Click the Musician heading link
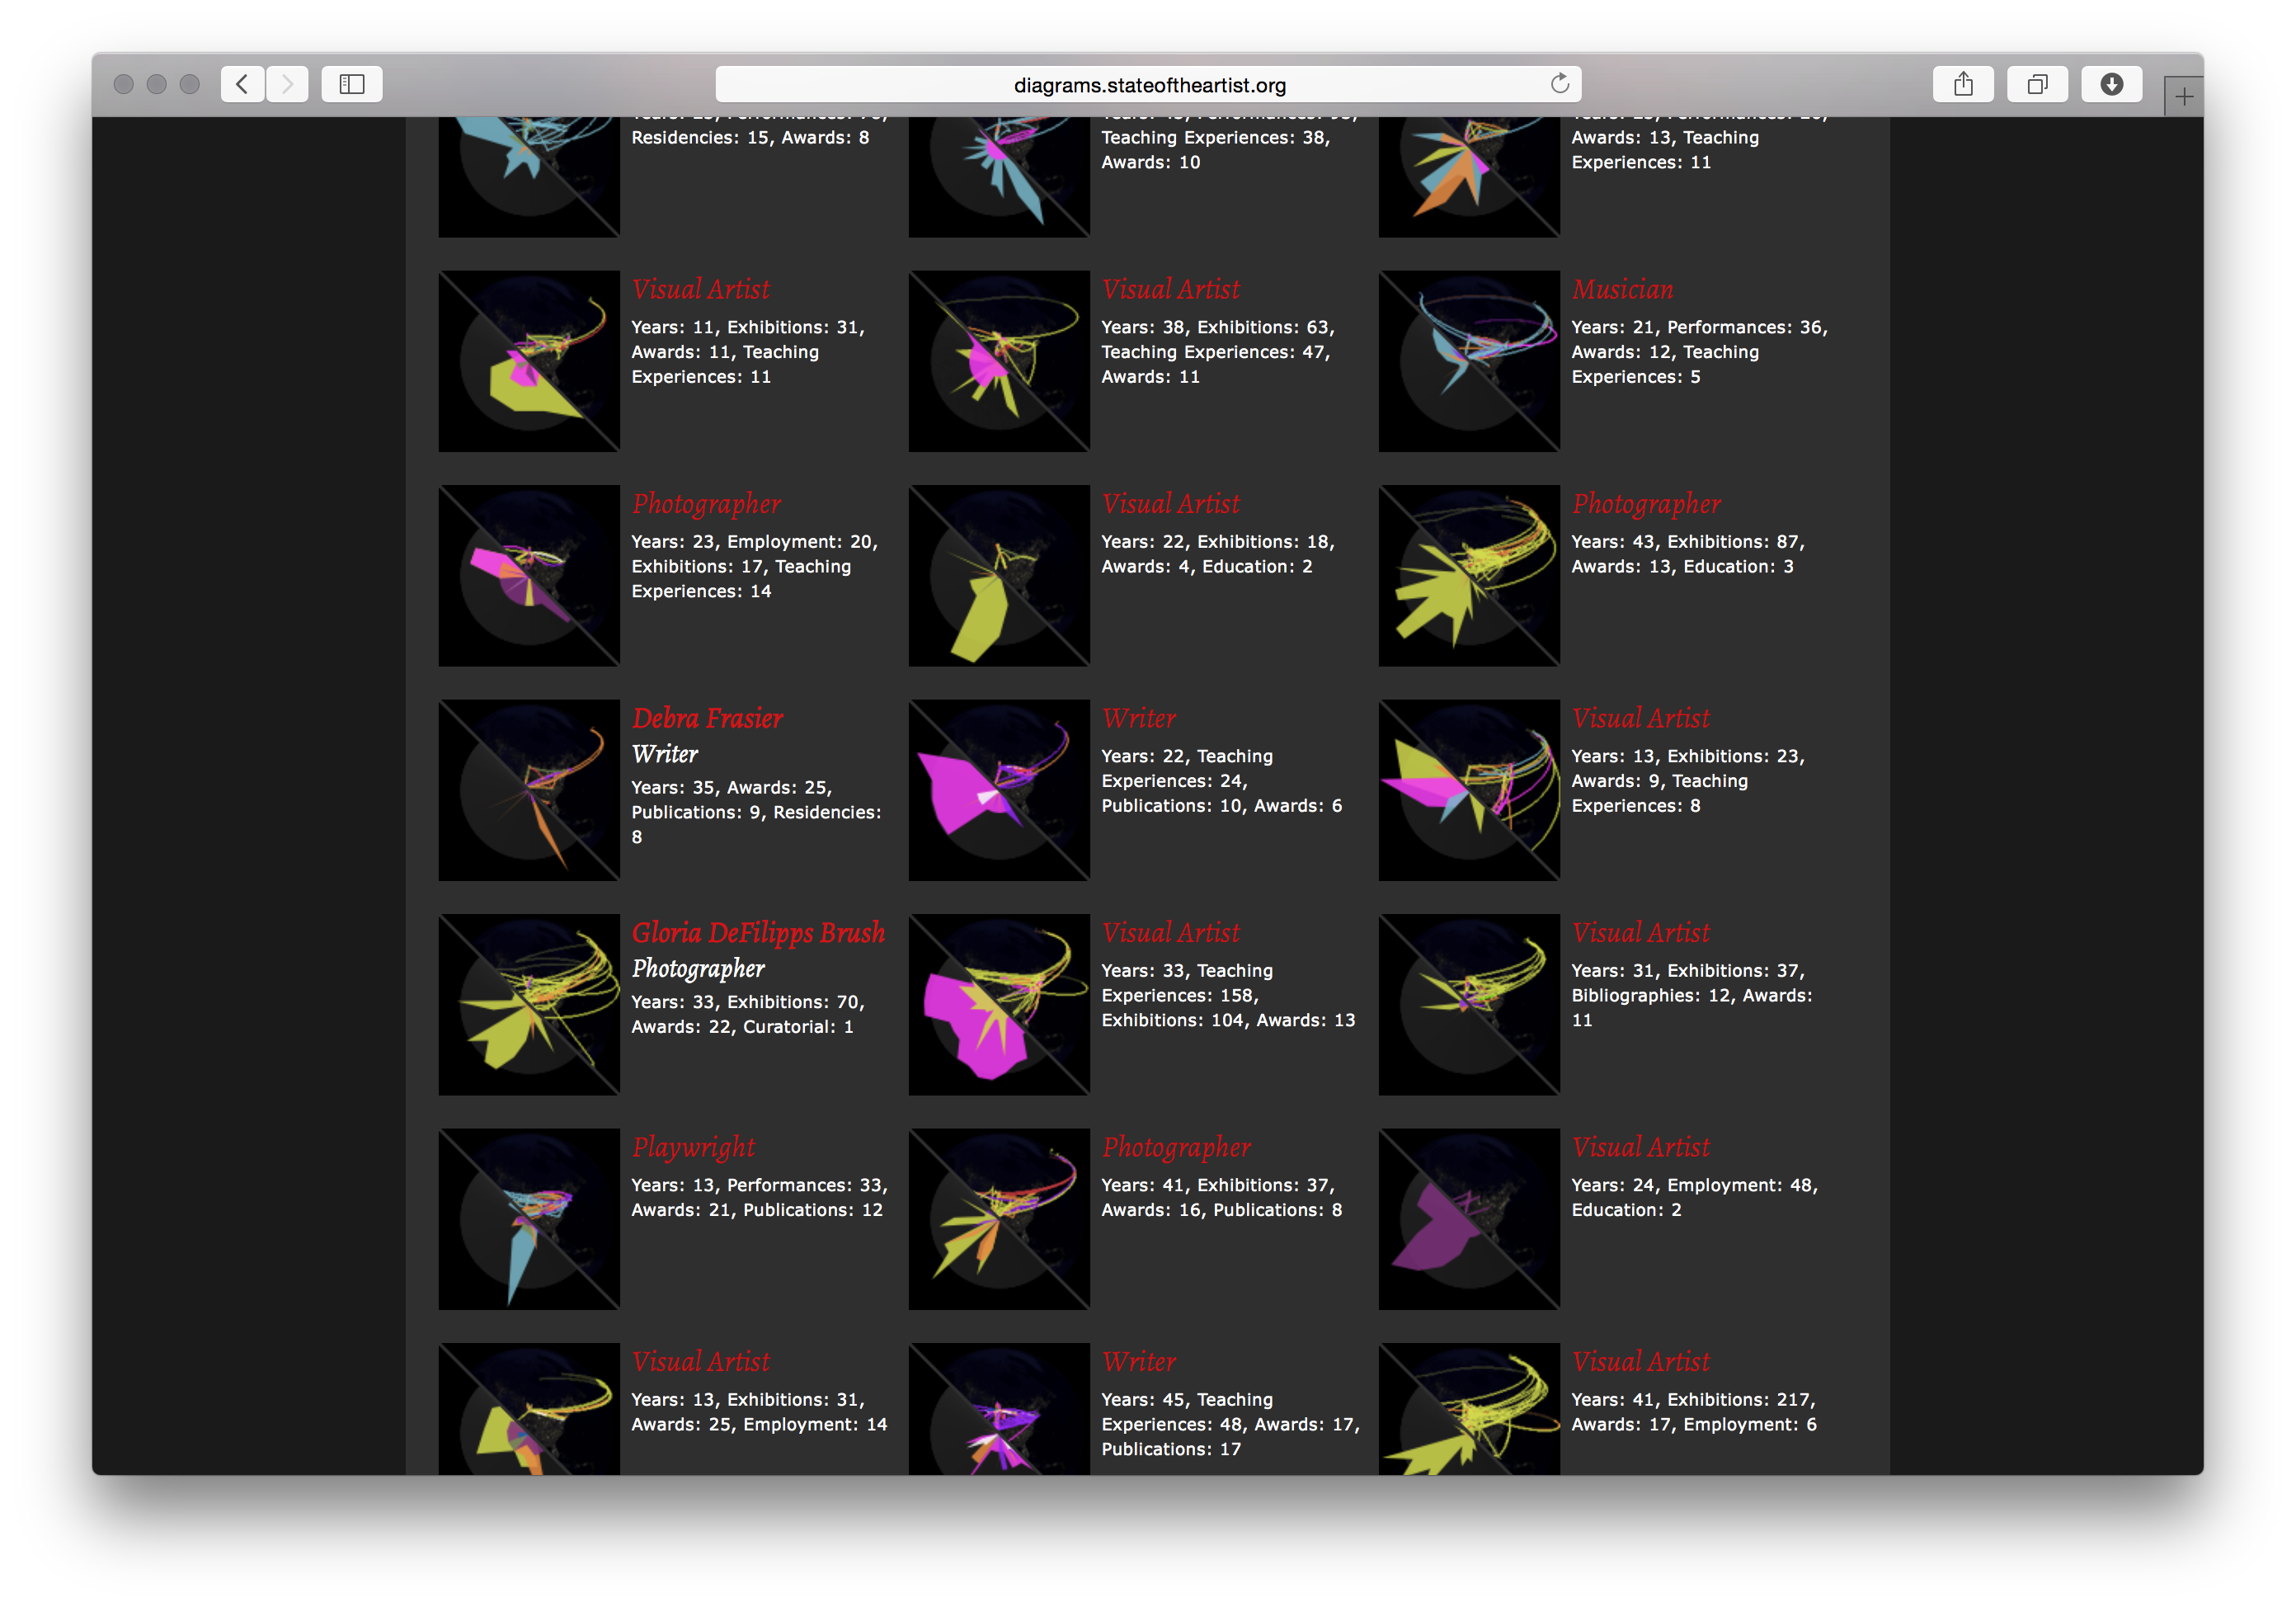The image size is (2296, 1607). click(1621, 289)
